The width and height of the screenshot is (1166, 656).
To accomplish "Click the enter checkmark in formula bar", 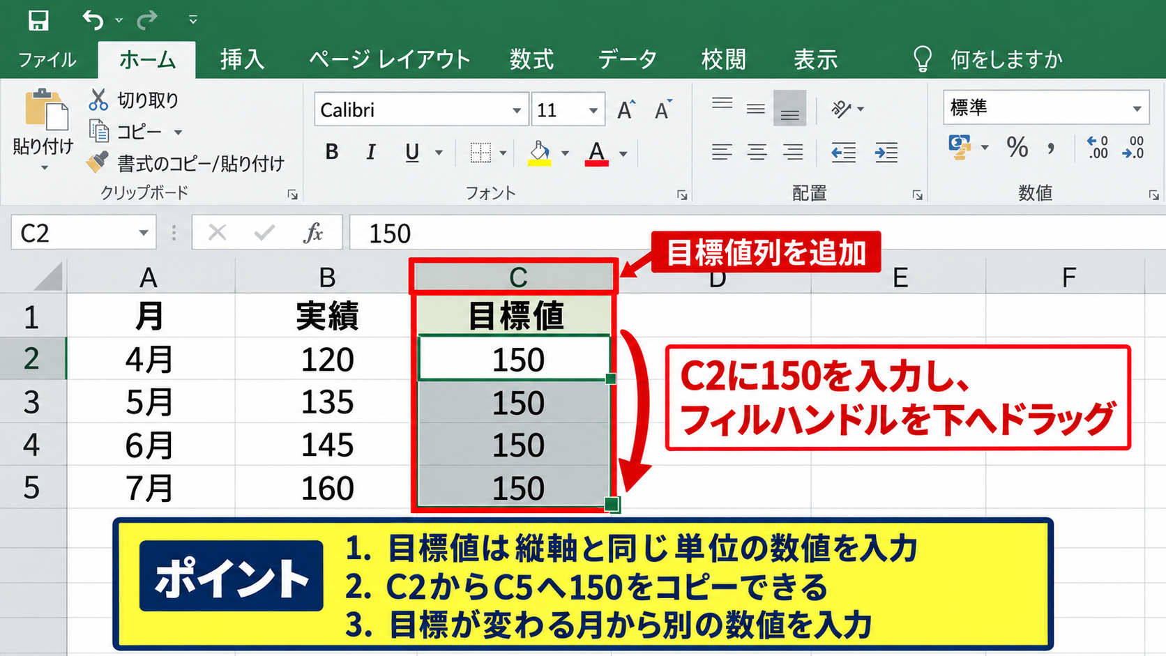I will 264,233.
